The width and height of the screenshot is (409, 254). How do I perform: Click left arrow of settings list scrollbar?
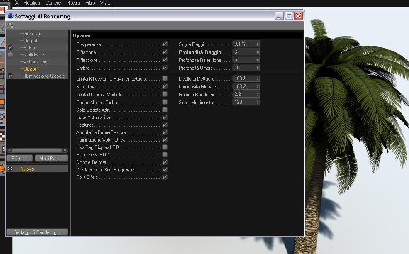coord(10,150)
